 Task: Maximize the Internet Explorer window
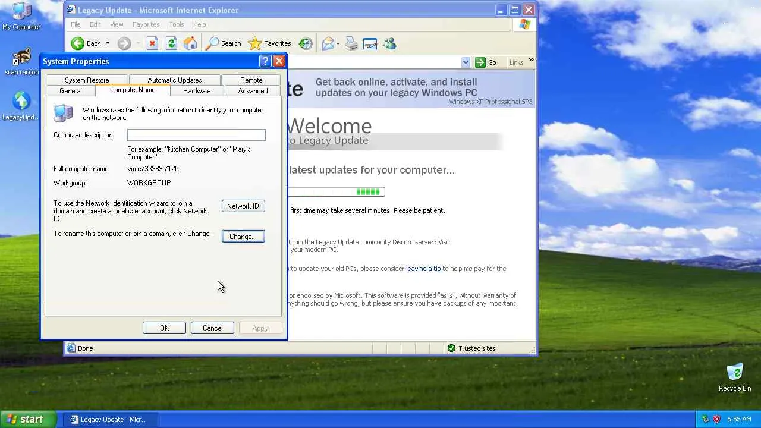(x=515, y=10)
